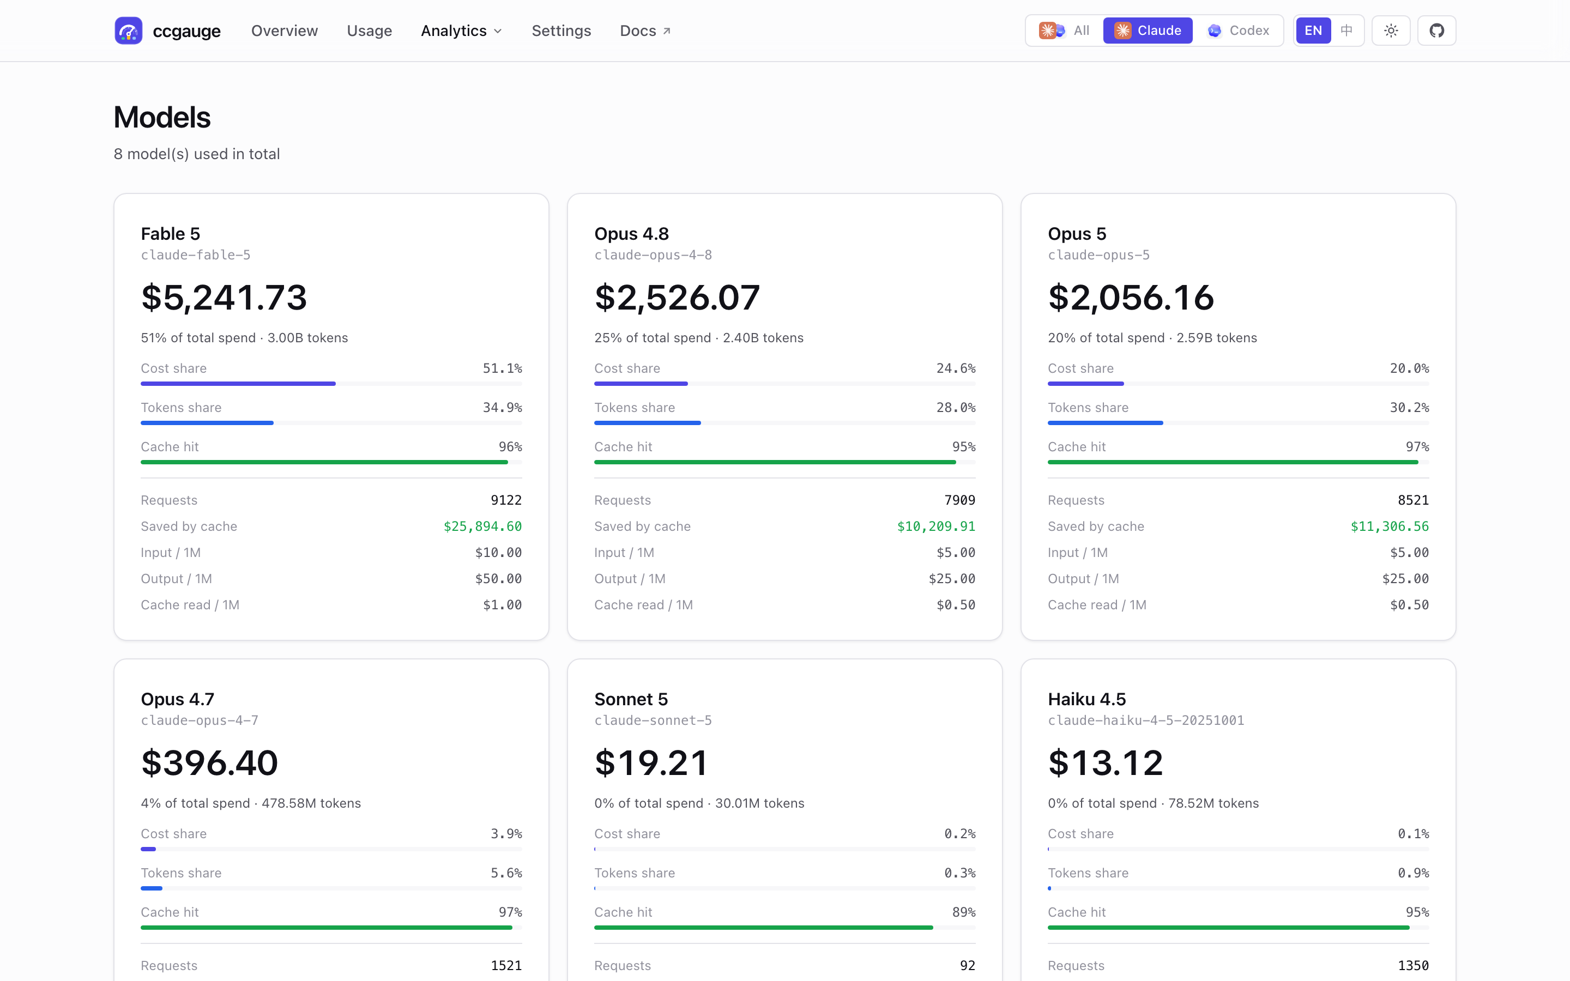
Task: Click the Opus 4.8 cost share value 24.6%
Action: [x=956, y=368]
